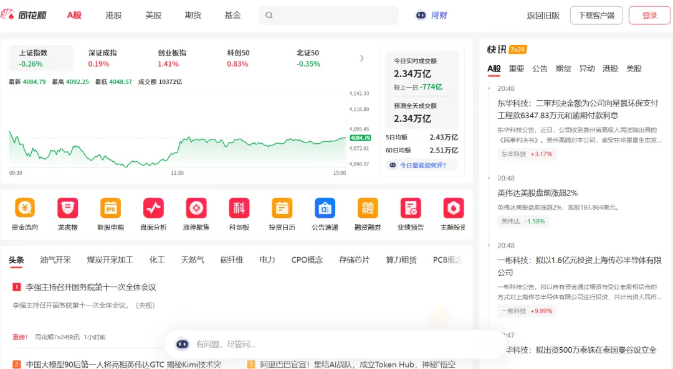Select 存储芯片 category tab
This screenshot has height=369, width=673.
coord(354,259)
